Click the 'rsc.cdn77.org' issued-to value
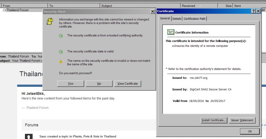The height and width of the screenshot is (139, 266). point(198,78)
